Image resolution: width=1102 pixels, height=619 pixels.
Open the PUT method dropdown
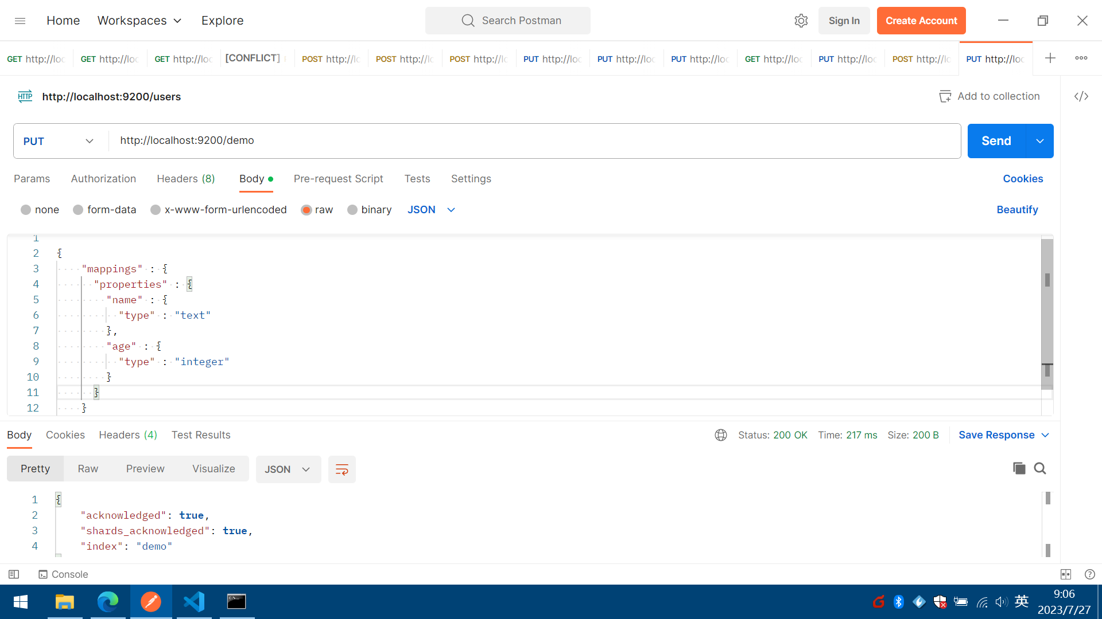point(59,141)
